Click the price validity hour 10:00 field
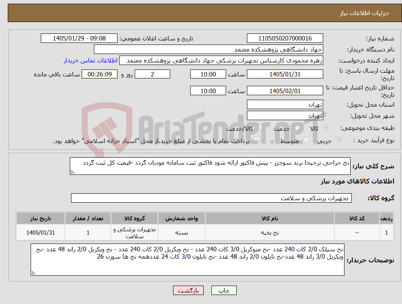This screenshot has width=402, height=304. [208, 91]
